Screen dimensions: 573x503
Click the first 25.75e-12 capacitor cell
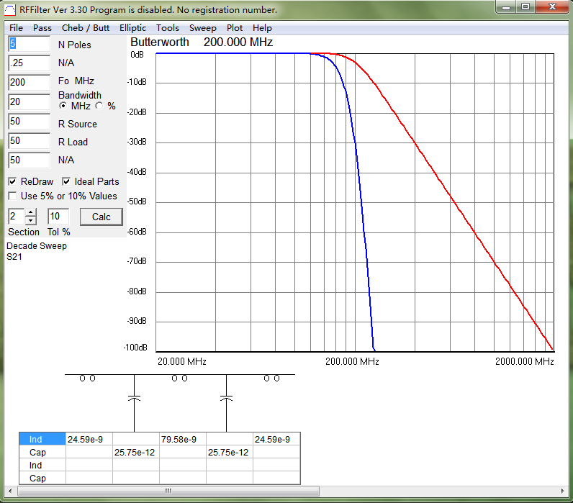tap(136, 452)
